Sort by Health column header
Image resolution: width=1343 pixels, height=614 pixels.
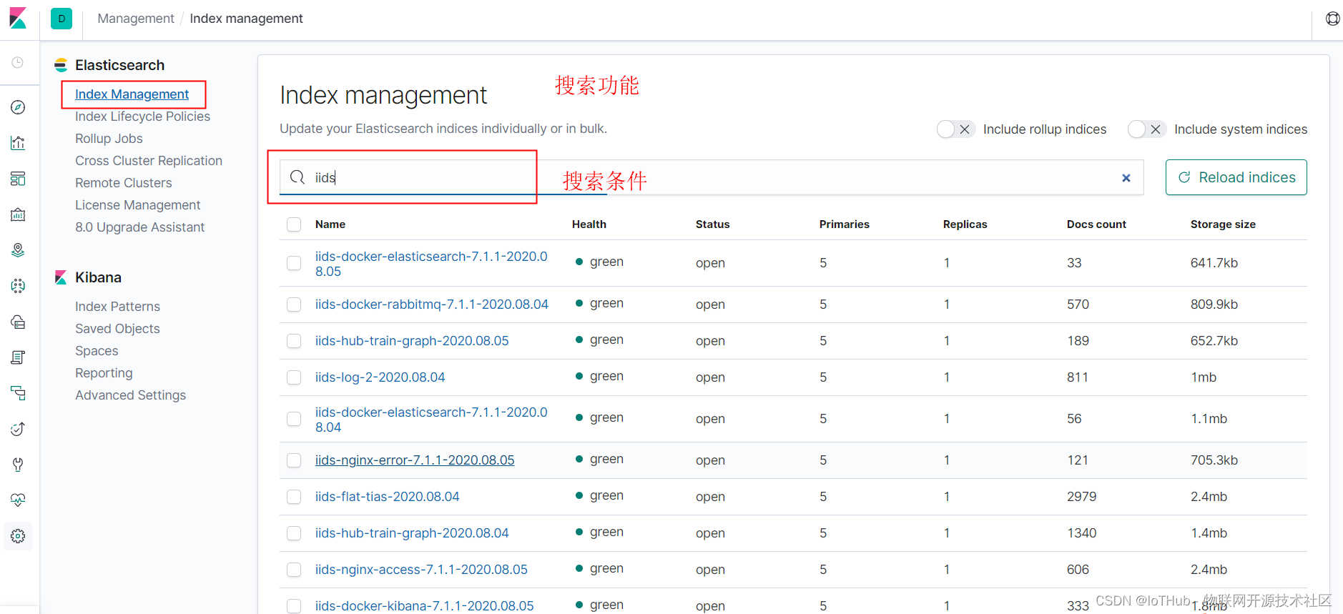tap(589, 224)
